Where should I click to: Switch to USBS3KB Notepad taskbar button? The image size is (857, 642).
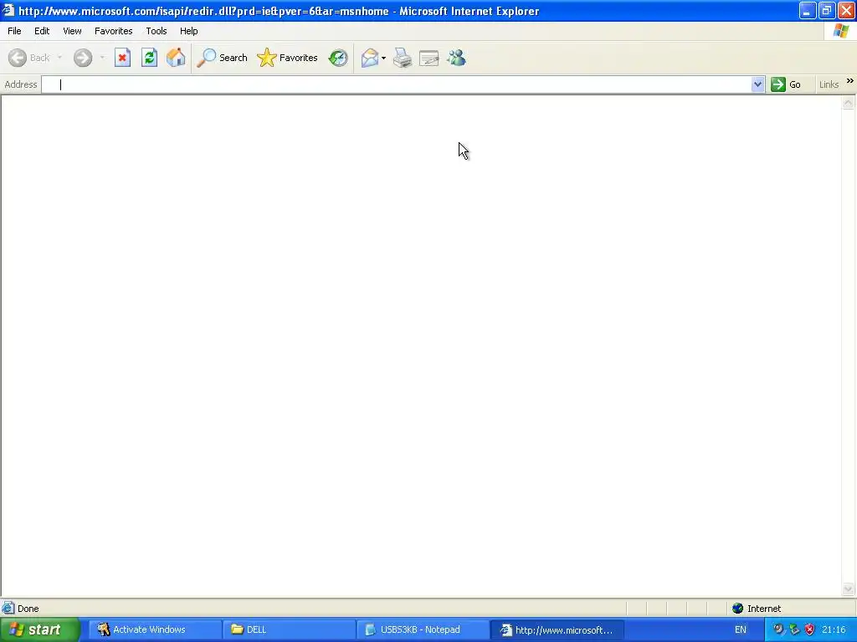[423, 630]
